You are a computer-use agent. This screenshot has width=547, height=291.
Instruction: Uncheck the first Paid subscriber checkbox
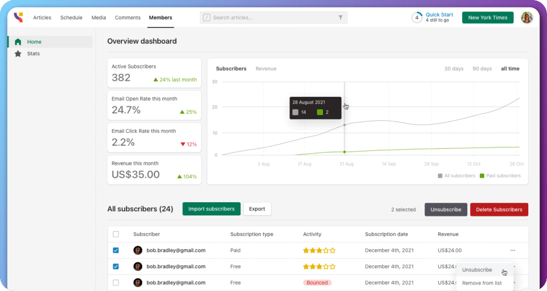point(116,250)
